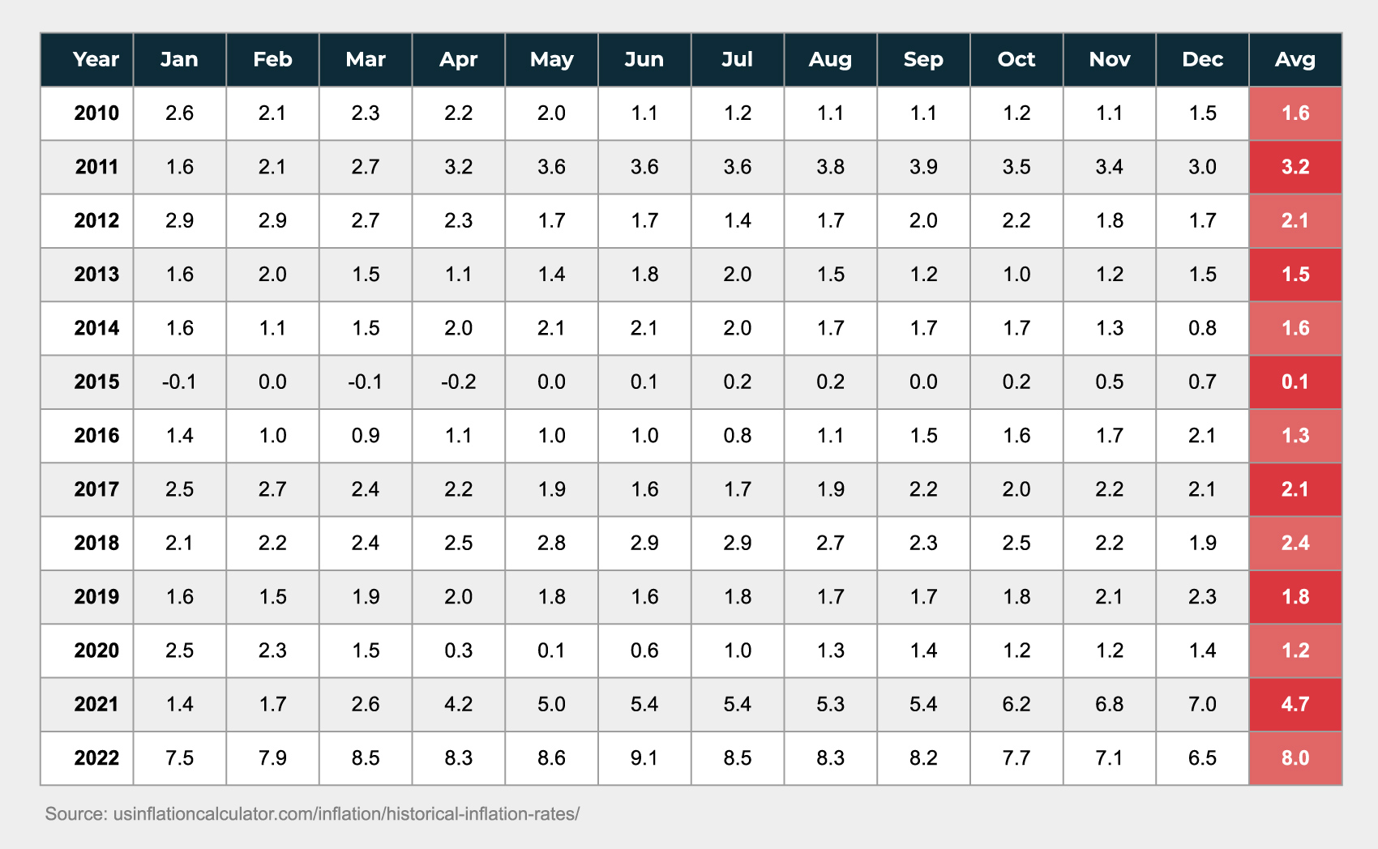Click the 4.7 average cell for 2021
This screenshot has height=849, width=1378.
click(x=1295, y=704)
